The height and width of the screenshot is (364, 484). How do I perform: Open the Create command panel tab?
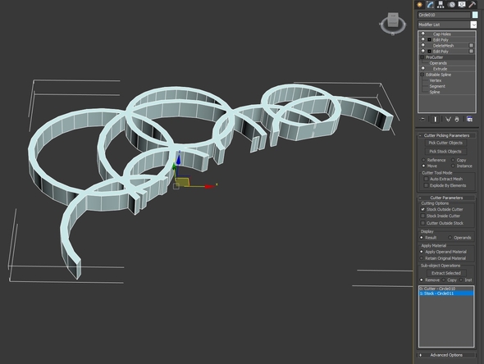coord(419,5)
